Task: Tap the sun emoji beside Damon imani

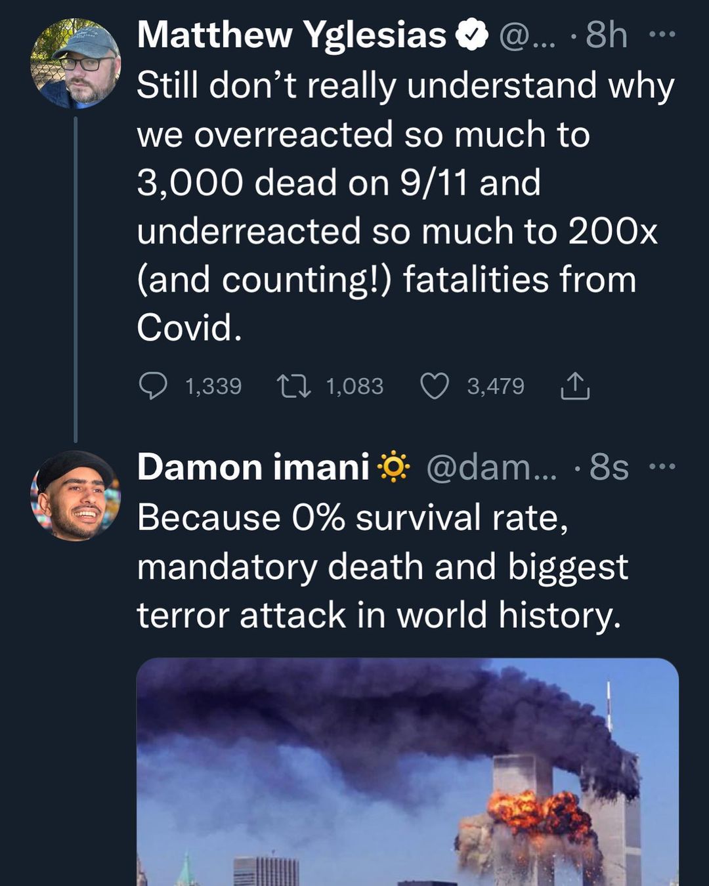Action: pos(394,467)
